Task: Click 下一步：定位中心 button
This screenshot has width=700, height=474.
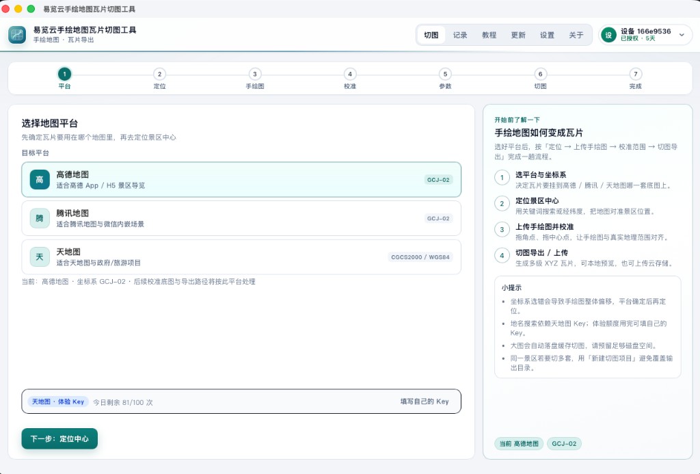Action: [59, 438]
